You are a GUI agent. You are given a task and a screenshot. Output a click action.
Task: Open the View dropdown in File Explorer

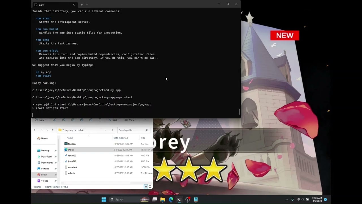[x=130, y=120]
